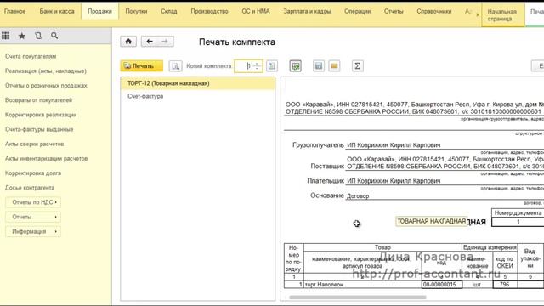Expand Отчеты по НДС dropdown

click(33, 202)
